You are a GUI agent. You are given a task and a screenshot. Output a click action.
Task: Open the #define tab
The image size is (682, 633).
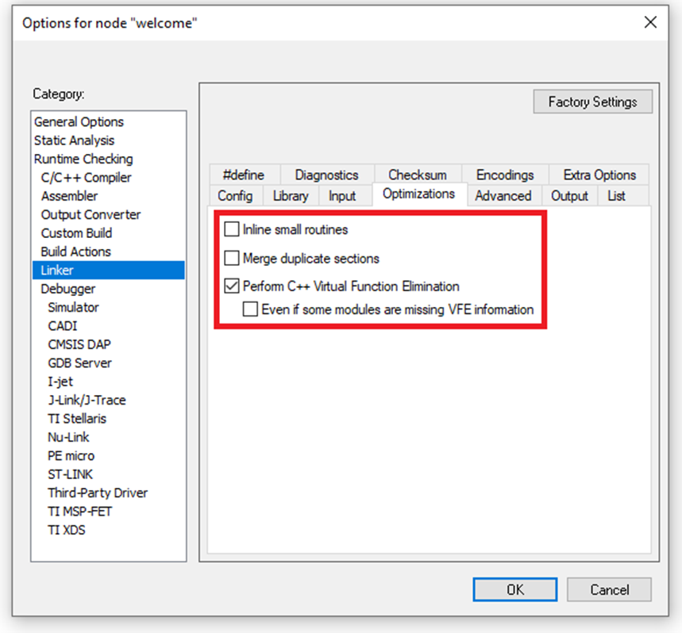243,175
